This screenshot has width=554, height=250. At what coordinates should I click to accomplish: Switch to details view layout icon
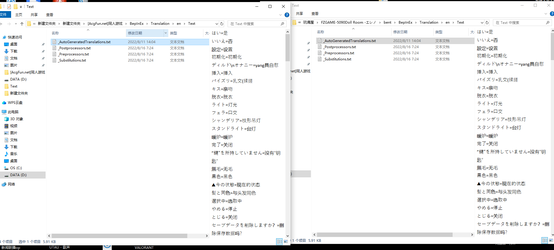[279, 242]
